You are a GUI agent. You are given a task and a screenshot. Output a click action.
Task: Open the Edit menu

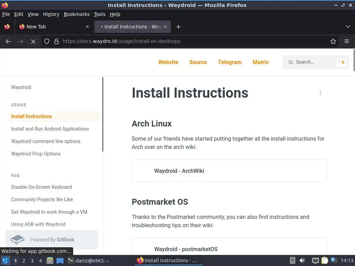(x=19, y=14)
